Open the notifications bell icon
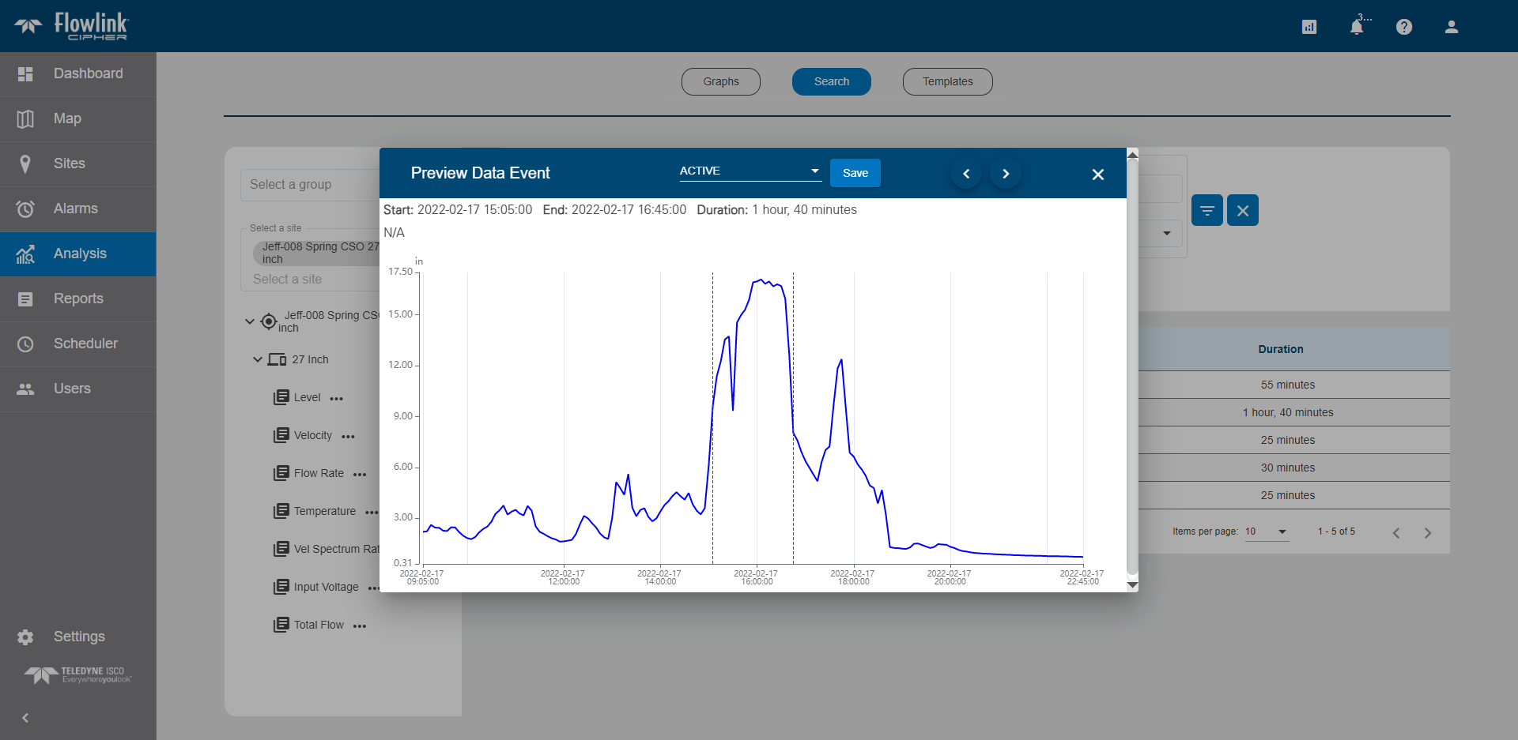1518x740 pixels. click(x=1356, y=27)
